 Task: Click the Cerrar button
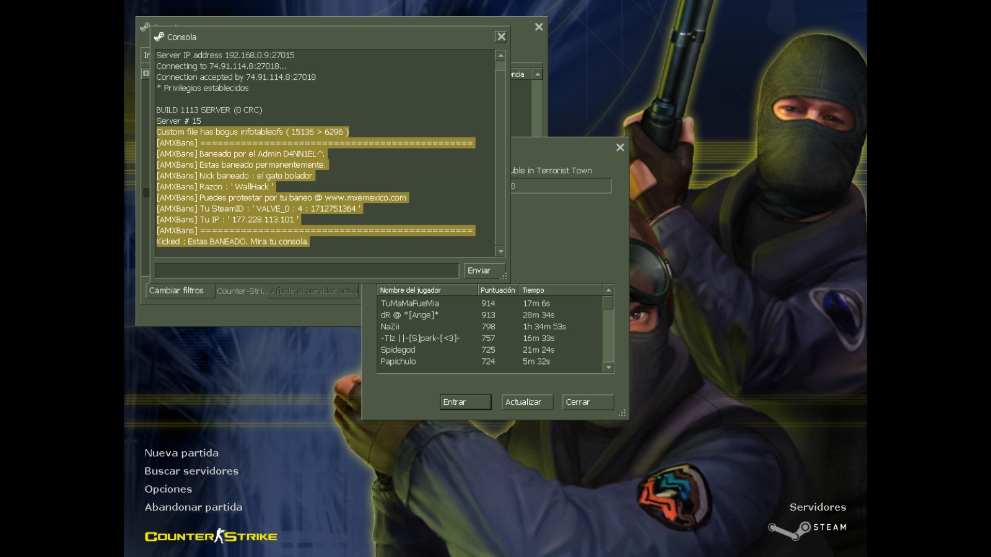tap(588, 402)
